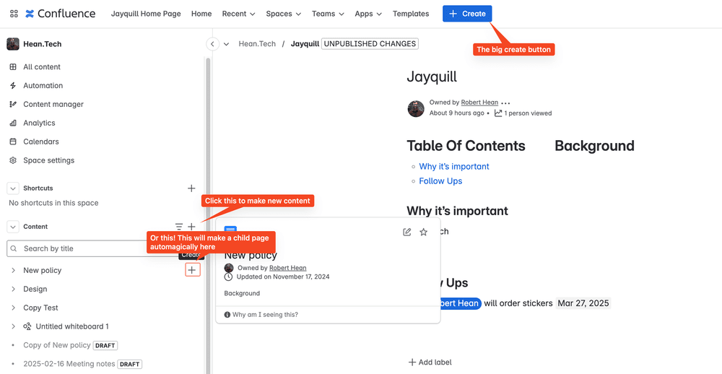Screen dimensions: 722x374
Task: Open the Hean.Tech space avatar
Action: pos(13,44)
